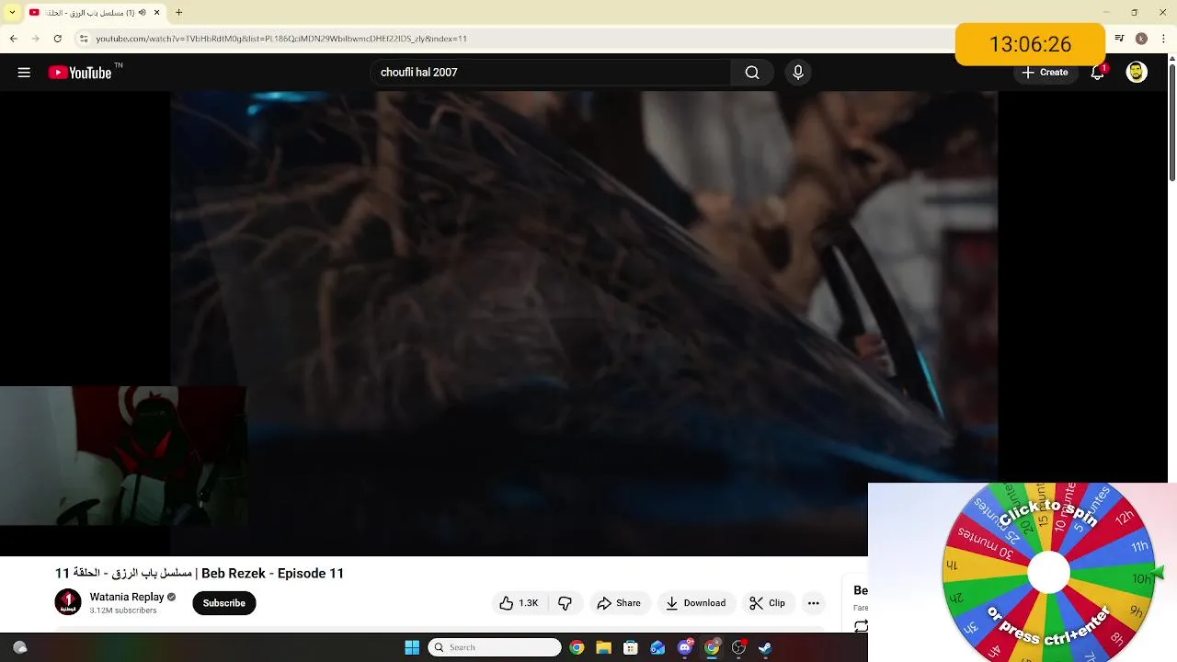Open Chrome three-dot menu
The image size is (1177, 662).
coord(1162,39)
